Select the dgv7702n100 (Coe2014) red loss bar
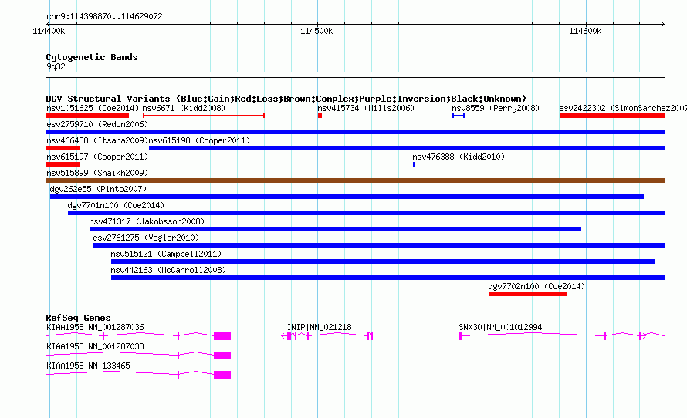Image resolution: width=687 pixels, height=418 pixels. click(528, 294)
